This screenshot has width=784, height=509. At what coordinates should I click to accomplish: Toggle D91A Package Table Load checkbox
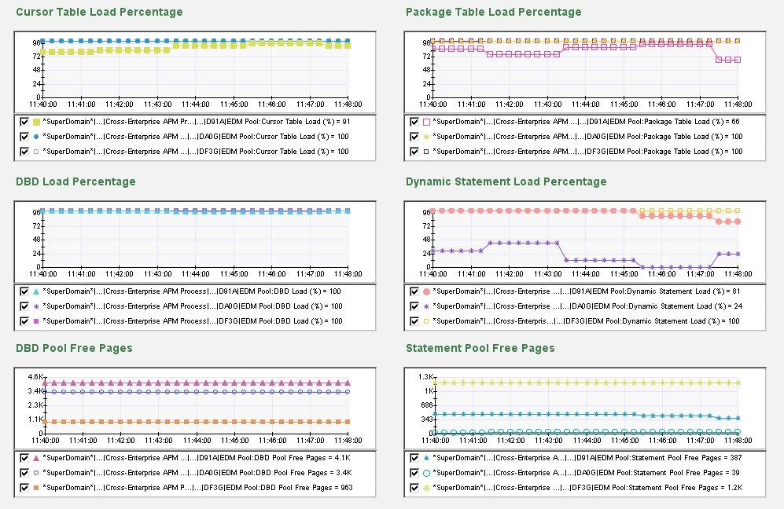point(414,122)
